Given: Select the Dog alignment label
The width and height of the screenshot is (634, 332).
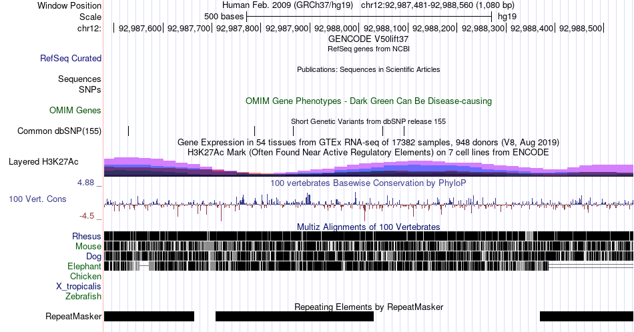Looking at the screenshot, I should 94,257.
